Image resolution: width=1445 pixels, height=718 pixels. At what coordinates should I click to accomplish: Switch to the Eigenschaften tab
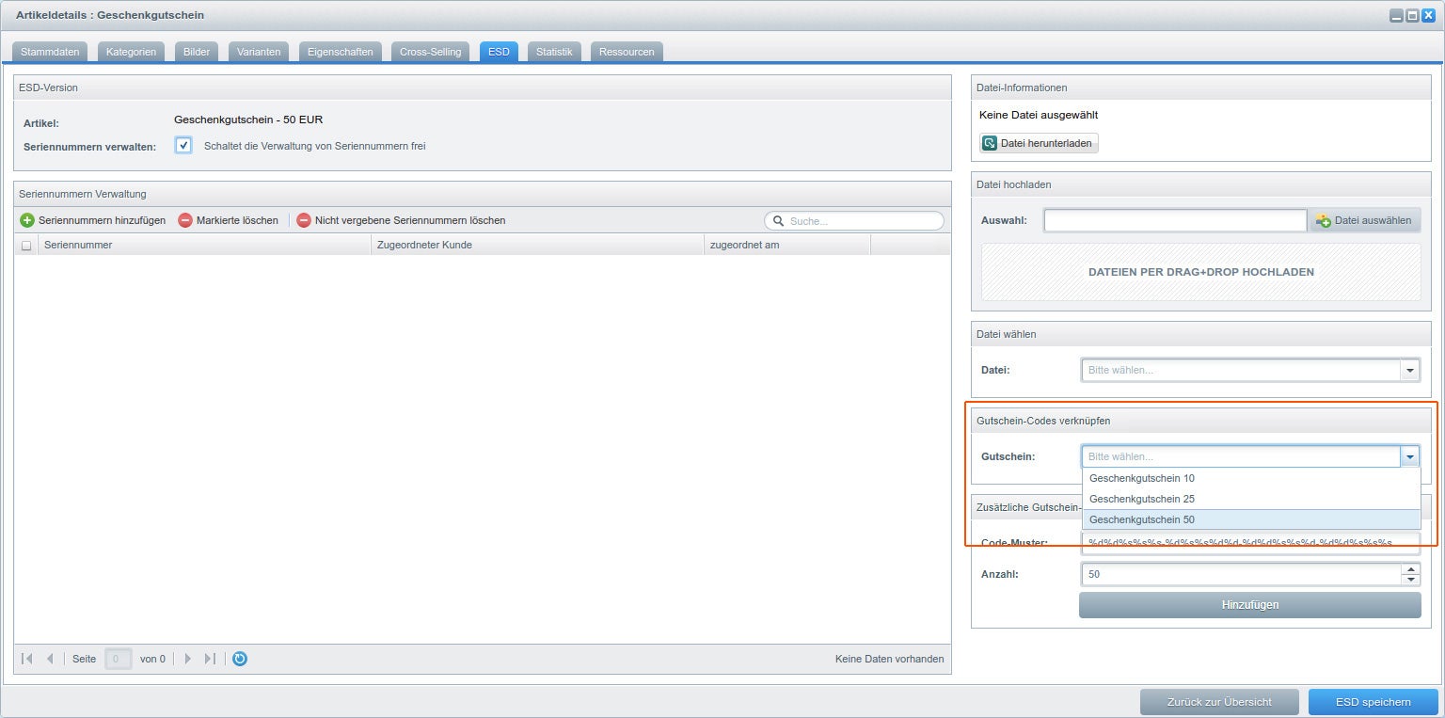coord(341,52)
